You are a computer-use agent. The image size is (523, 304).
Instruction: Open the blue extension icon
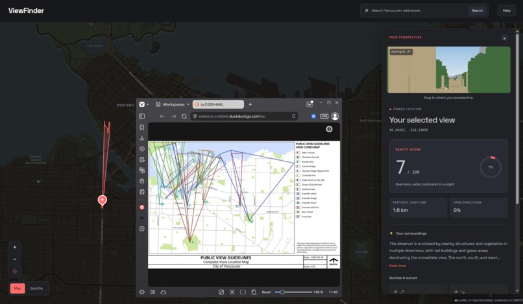[x=313, y=116]
